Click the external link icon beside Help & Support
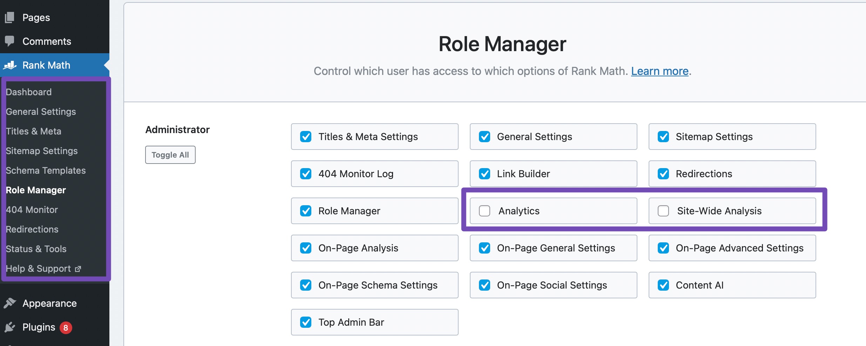Screen dimensions: 866x346 tap(78, 269)
